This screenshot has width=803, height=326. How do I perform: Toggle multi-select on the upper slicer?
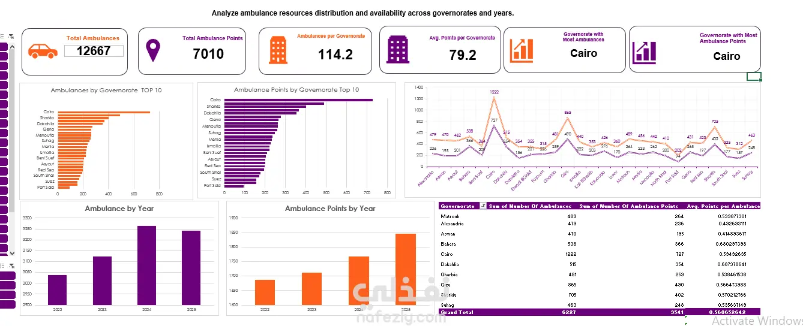point(2,37)
